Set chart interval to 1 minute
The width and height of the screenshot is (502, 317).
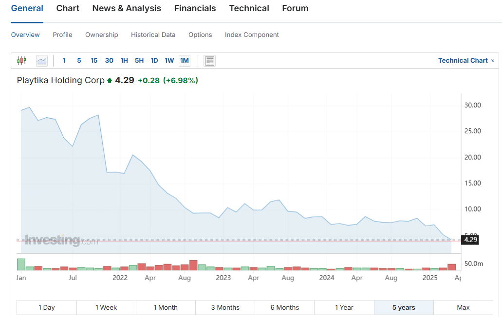[64, 61]
